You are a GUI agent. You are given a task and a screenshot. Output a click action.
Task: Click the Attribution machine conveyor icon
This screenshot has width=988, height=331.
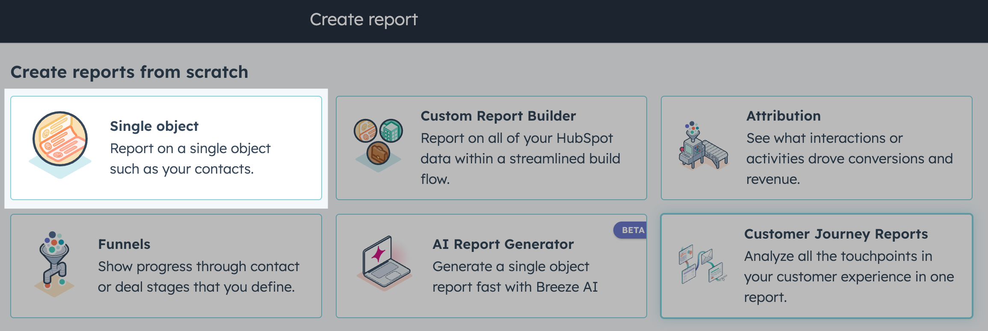point(703,145)
